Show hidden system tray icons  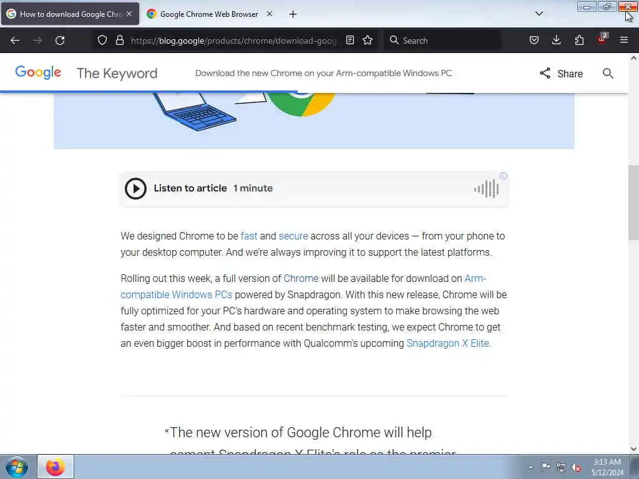pyautogui.click(x=530, y=467)
